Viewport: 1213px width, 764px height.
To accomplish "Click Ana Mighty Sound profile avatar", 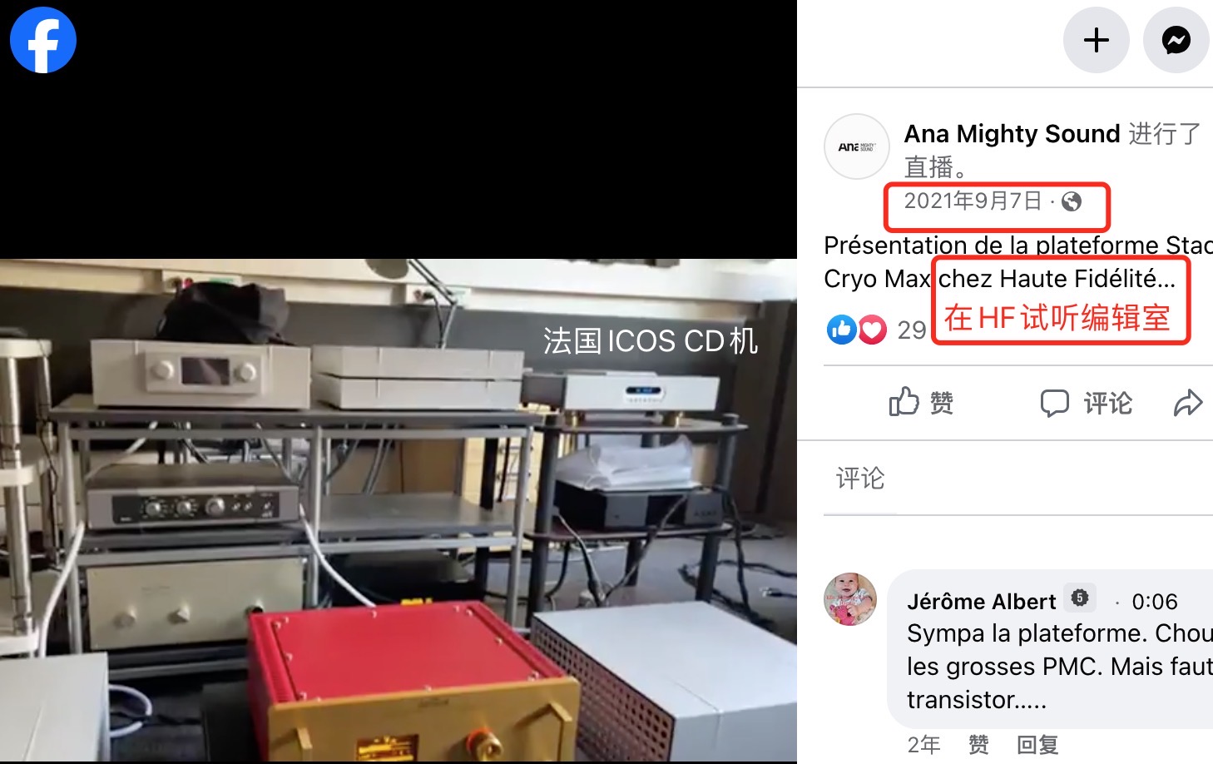I will [x=857, y=146].
